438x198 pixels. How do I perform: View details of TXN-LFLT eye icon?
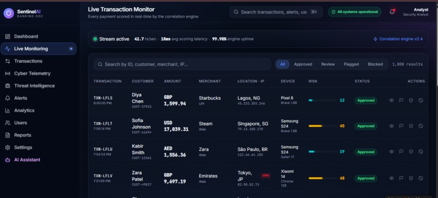click(x=391, y=126)
